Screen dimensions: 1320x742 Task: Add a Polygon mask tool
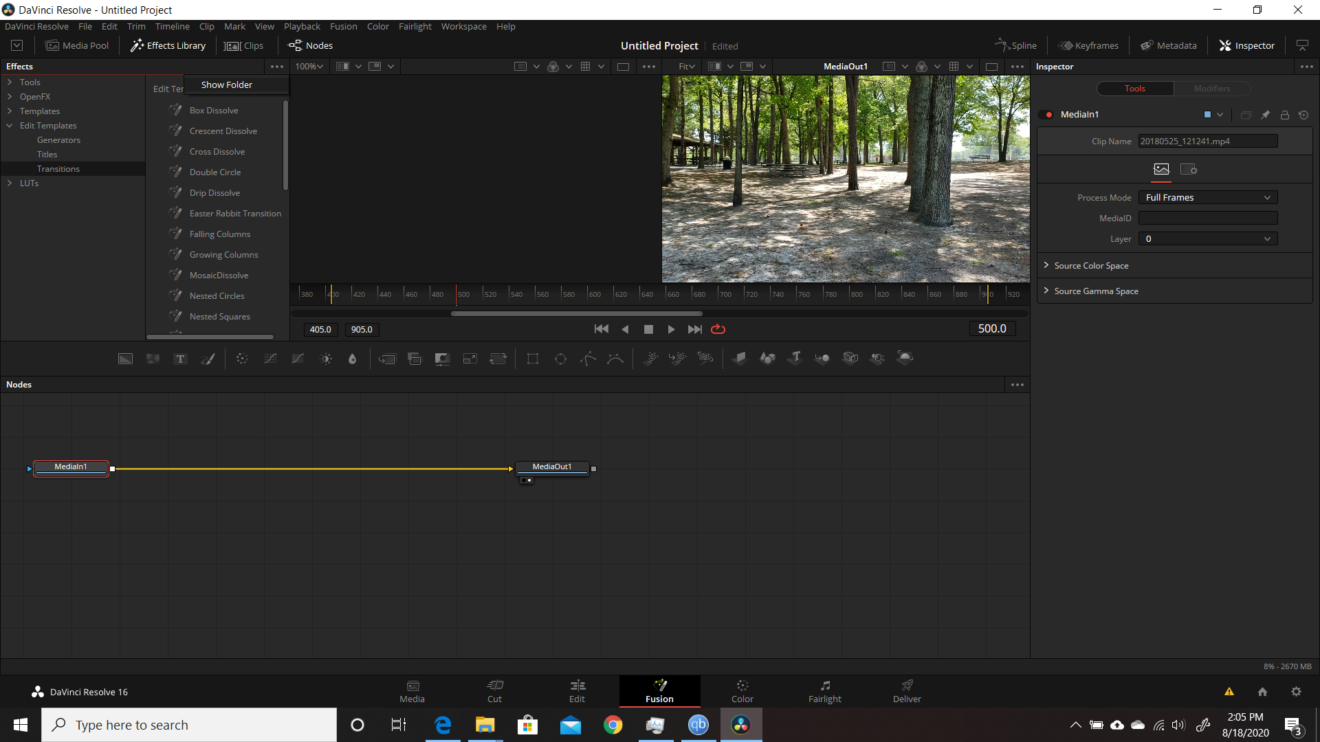point(588,359)
